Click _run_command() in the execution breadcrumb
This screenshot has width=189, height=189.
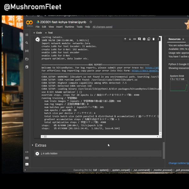pyautogui.click(x=141, y=170)
